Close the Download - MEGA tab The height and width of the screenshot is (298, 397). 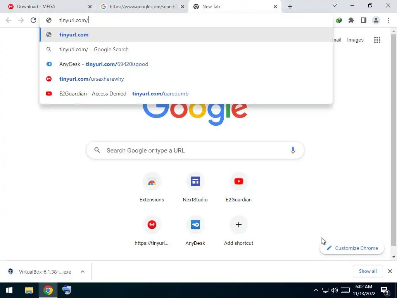pyautogui.click(x=90, y=7)
